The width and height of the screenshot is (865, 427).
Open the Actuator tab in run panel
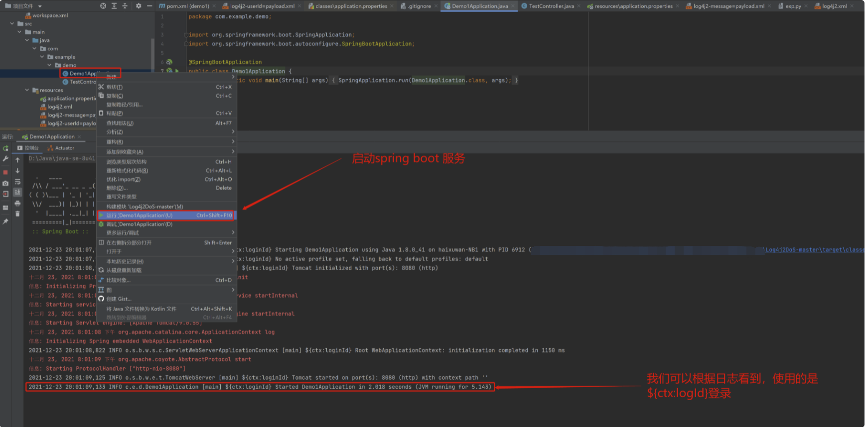point(61,148)
